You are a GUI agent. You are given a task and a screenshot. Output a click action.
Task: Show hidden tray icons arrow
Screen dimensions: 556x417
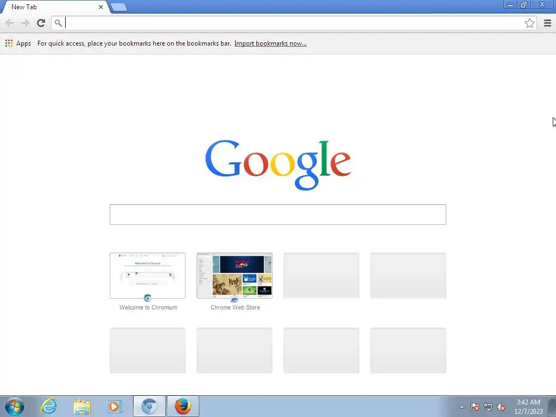(462, 407)
